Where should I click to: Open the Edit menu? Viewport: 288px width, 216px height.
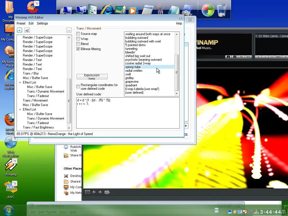click(x=31, y=23)
